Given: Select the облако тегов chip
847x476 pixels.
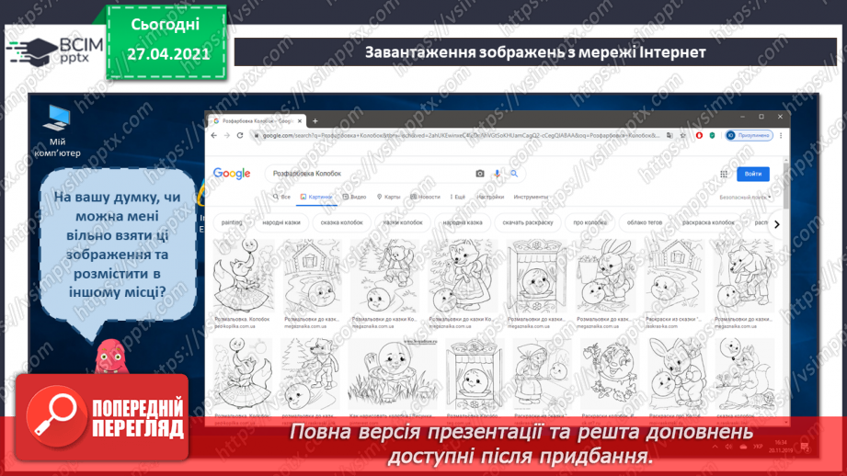Looking at the screenshot, I should [645, 222].
